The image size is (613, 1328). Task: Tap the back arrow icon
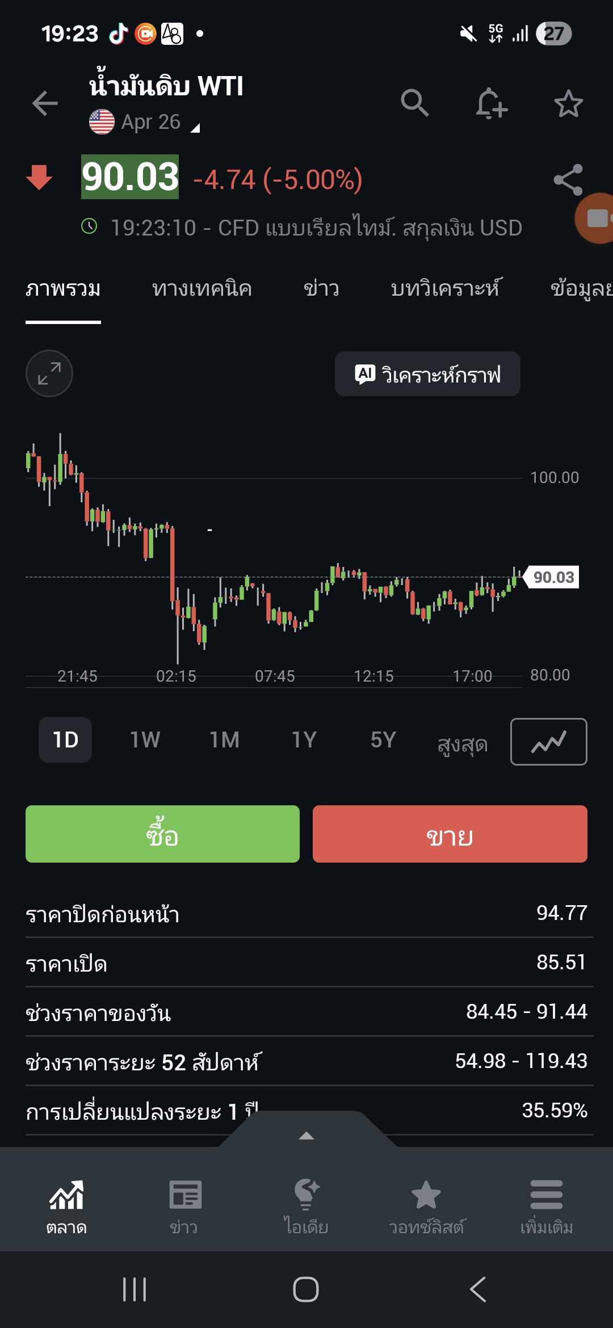click(45, 103)
